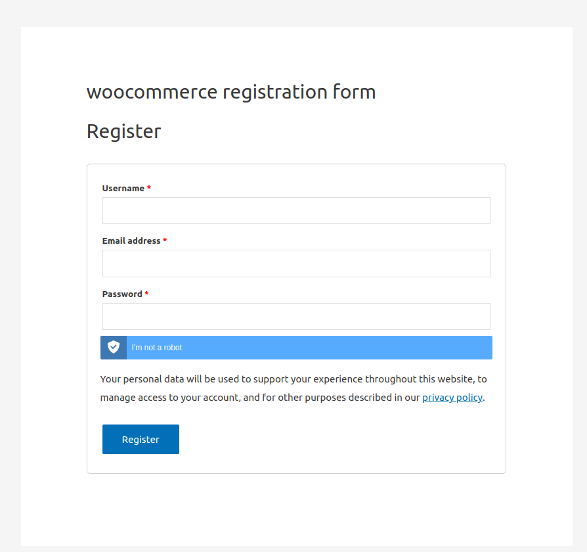The width and height of the screenshot is (587, 552).
Task: Click the red asterisk beside Email address
Action: coord(165,241)
